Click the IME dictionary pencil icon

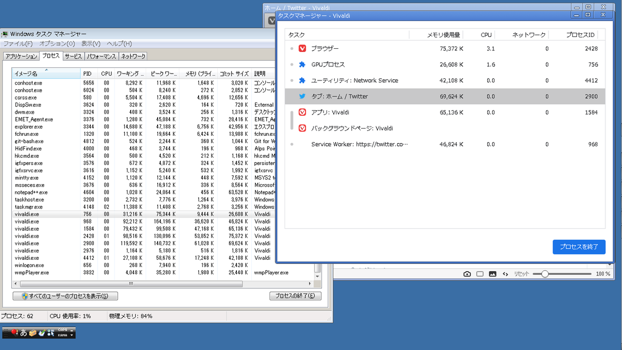42,332
